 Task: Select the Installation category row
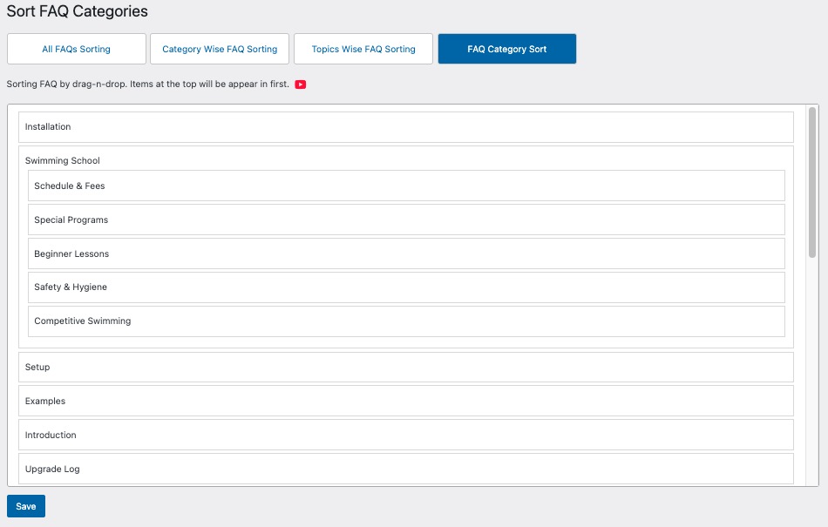pos(406,127)
